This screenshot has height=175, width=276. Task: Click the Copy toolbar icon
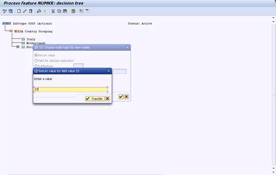pyautogui.click(x=59, y=11)
